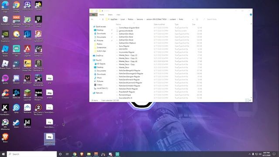Open 3D Objects under This PC

[101, 64]
